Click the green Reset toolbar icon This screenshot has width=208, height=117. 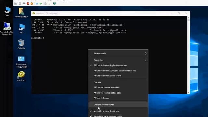(41, 4)
